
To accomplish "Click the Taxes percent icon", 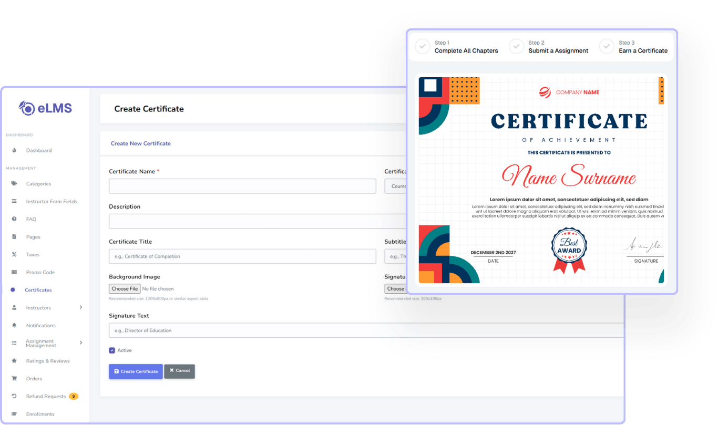I will (x=14, y=255).
